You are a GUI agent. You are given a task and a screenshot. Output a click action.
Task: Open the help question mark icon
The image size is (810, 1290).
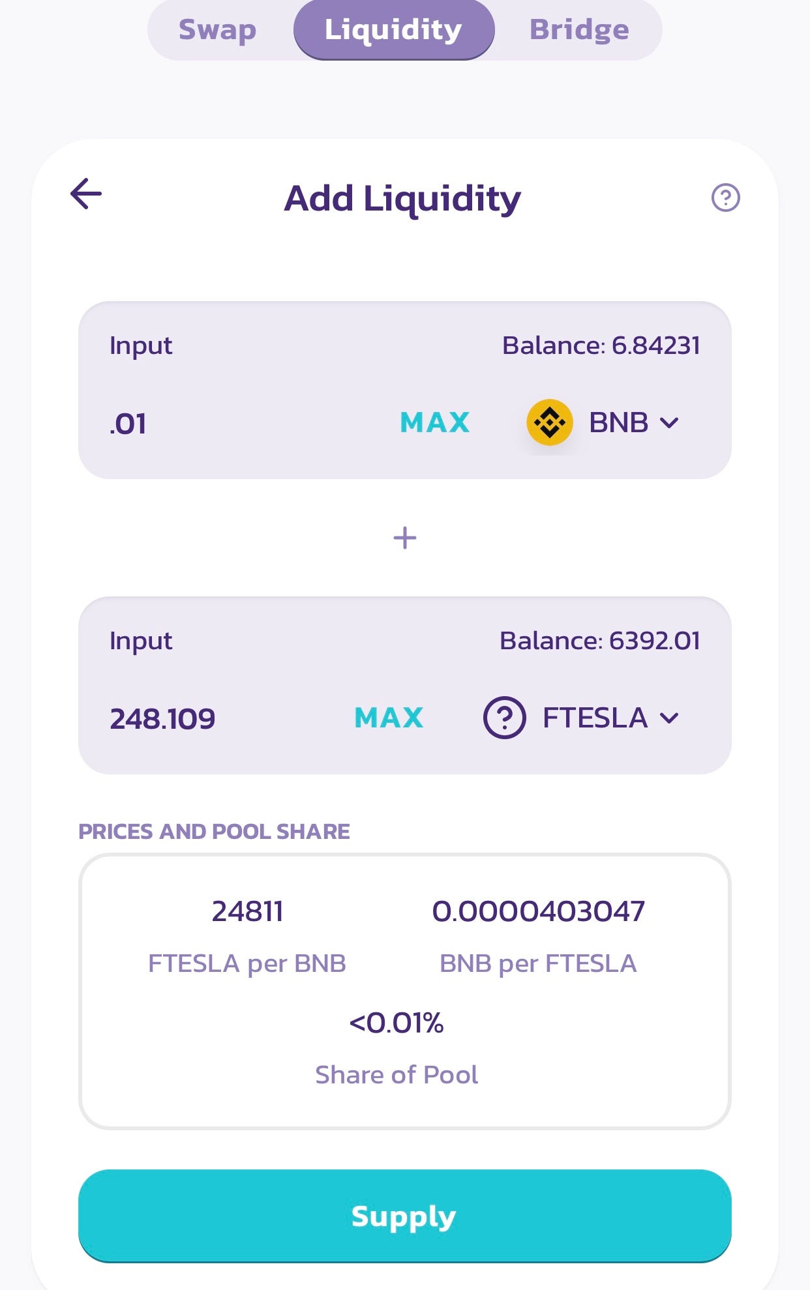(x=725, y=198)
